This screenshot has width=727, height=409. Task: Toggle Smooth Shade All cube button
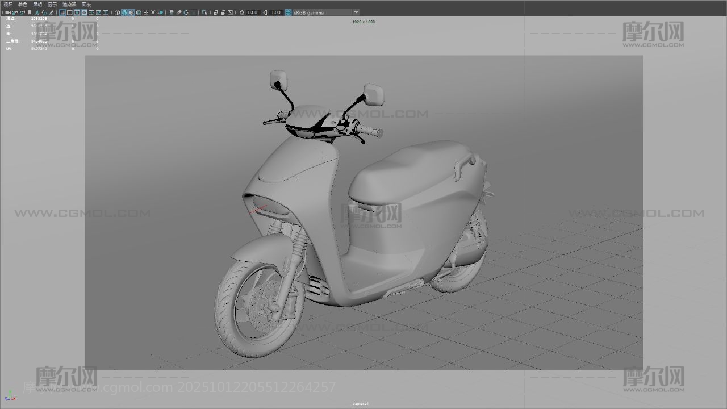[x=124, y=12]
